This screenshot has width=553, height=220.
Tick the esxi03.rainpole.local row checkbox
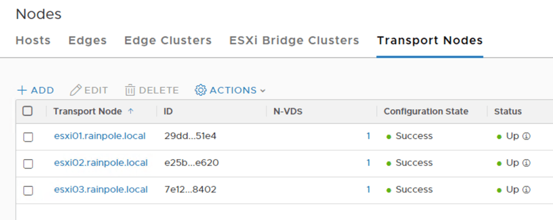tap(28, 190)
